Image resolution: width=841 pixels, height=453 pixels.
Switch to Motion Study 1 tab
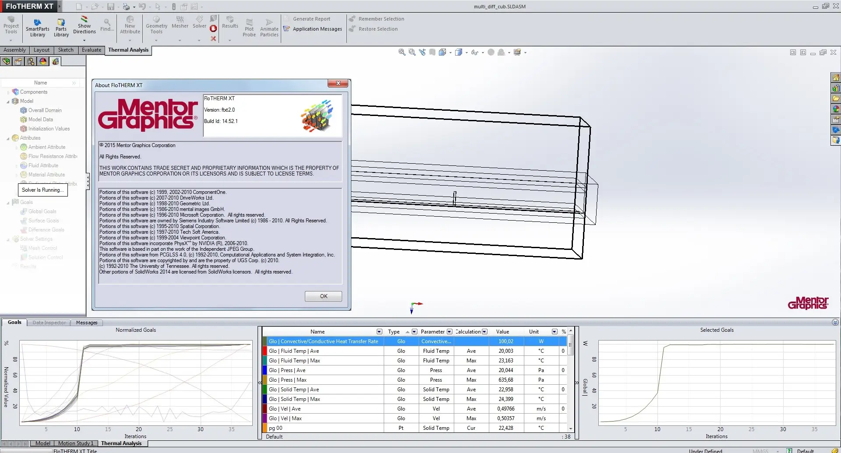(76, 443)
